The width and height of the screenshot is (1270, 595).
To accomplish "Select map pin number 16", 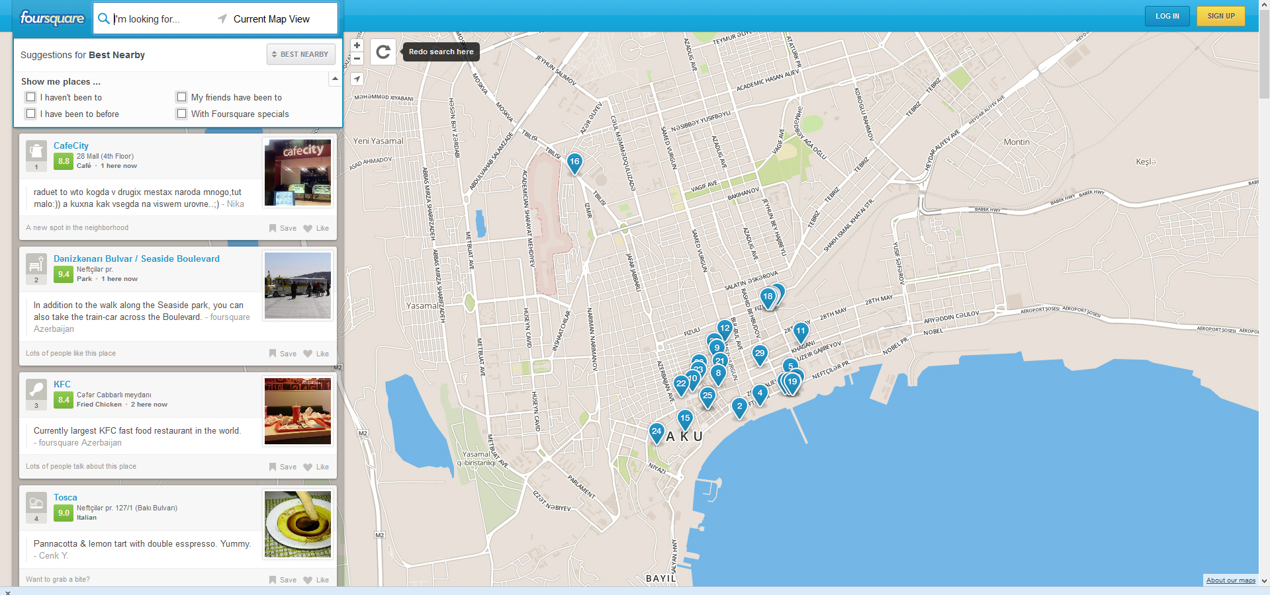I will tap(574, 163).
